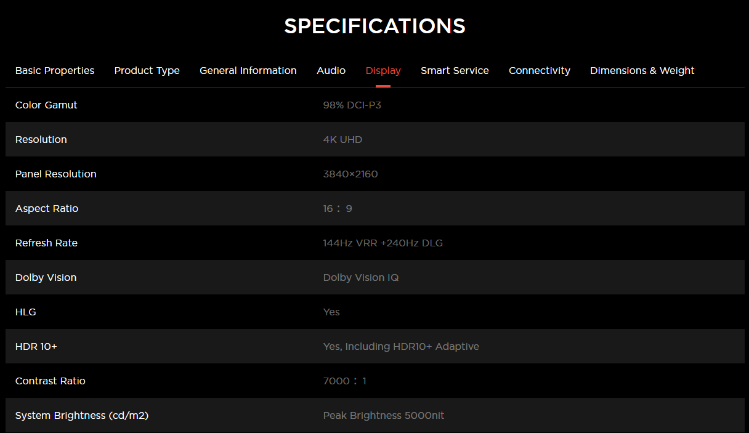Click the System Brightness (cd/m2) label
This screenshot has width=749, height=433.
81,416
